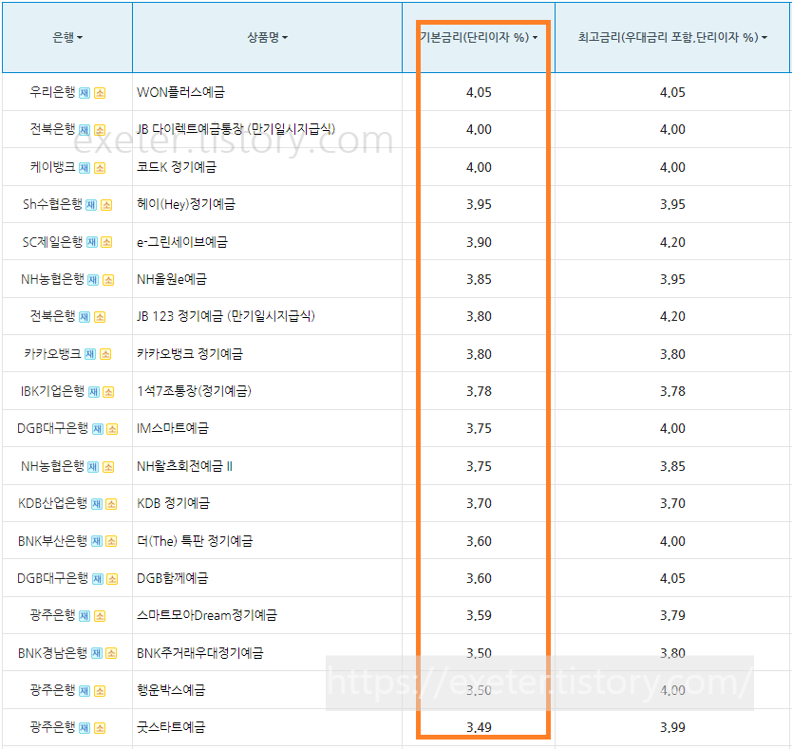Select the JB 123 정기예금 product name
This screenshot has height=749, width=792.
(226, 316)
